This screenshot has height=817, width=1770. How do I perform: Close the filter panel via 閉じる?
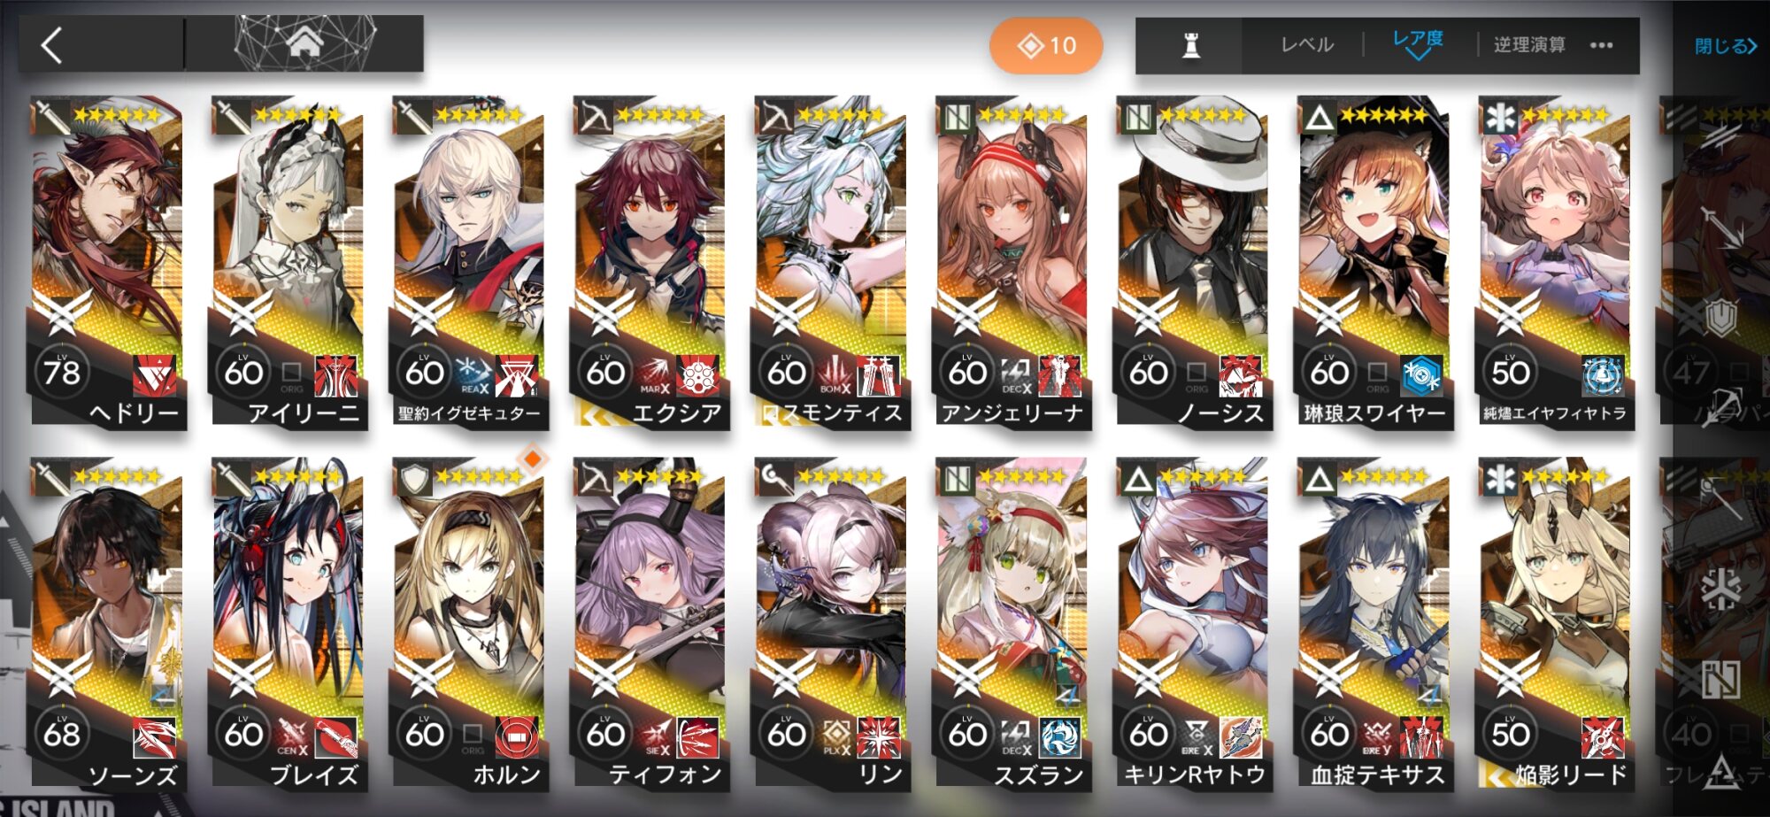tap(1725, 46)
